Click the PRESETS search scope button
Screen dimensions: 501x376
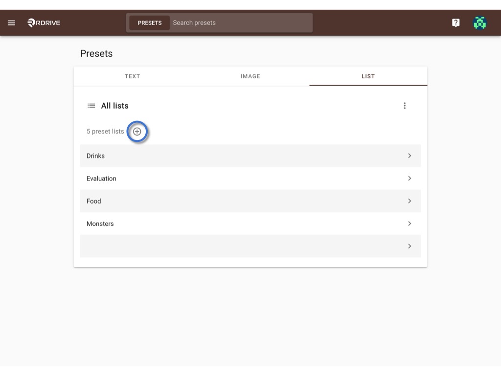point(150,23)
